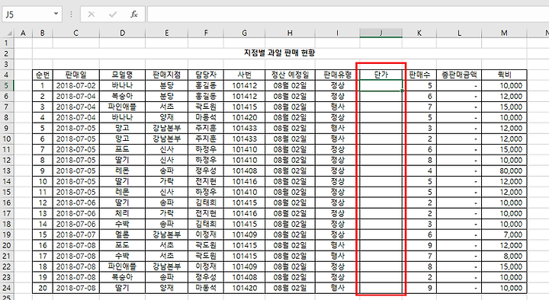Select column M header
549x300 pixels.
504,33
